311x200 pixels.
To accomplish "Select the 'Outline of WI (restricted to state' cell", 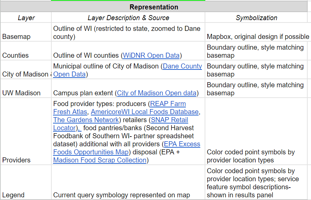I will [x=128, y=32].
